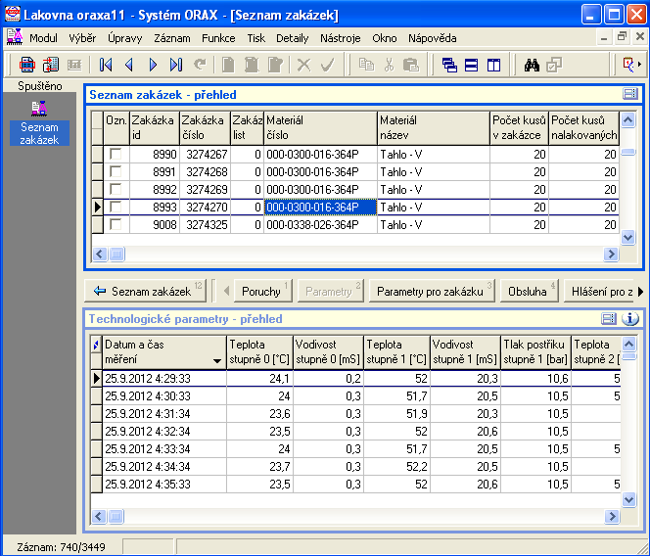Open sort dropdown on Datum a čas column

[217, 360]
